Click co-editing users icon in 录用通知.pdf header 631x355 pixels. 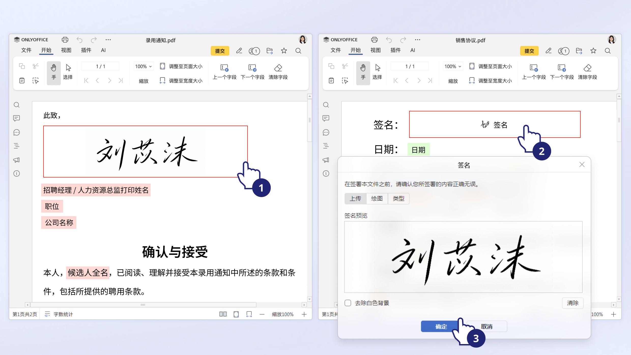(x=254, y=51)
